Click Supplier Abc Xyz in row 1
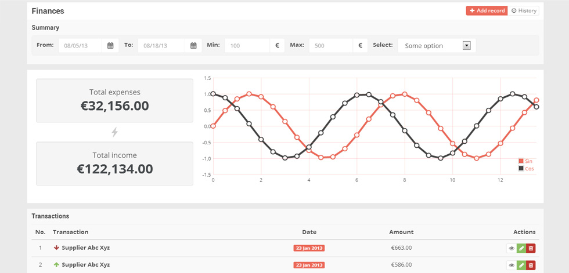569x273 pixels. pos(86,248)
